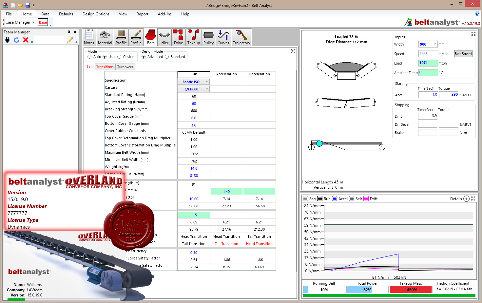The width and height of the screenshot is (482, 303).
Task: Switch to the Turnovers tab
Action: [x=125, y=67]
